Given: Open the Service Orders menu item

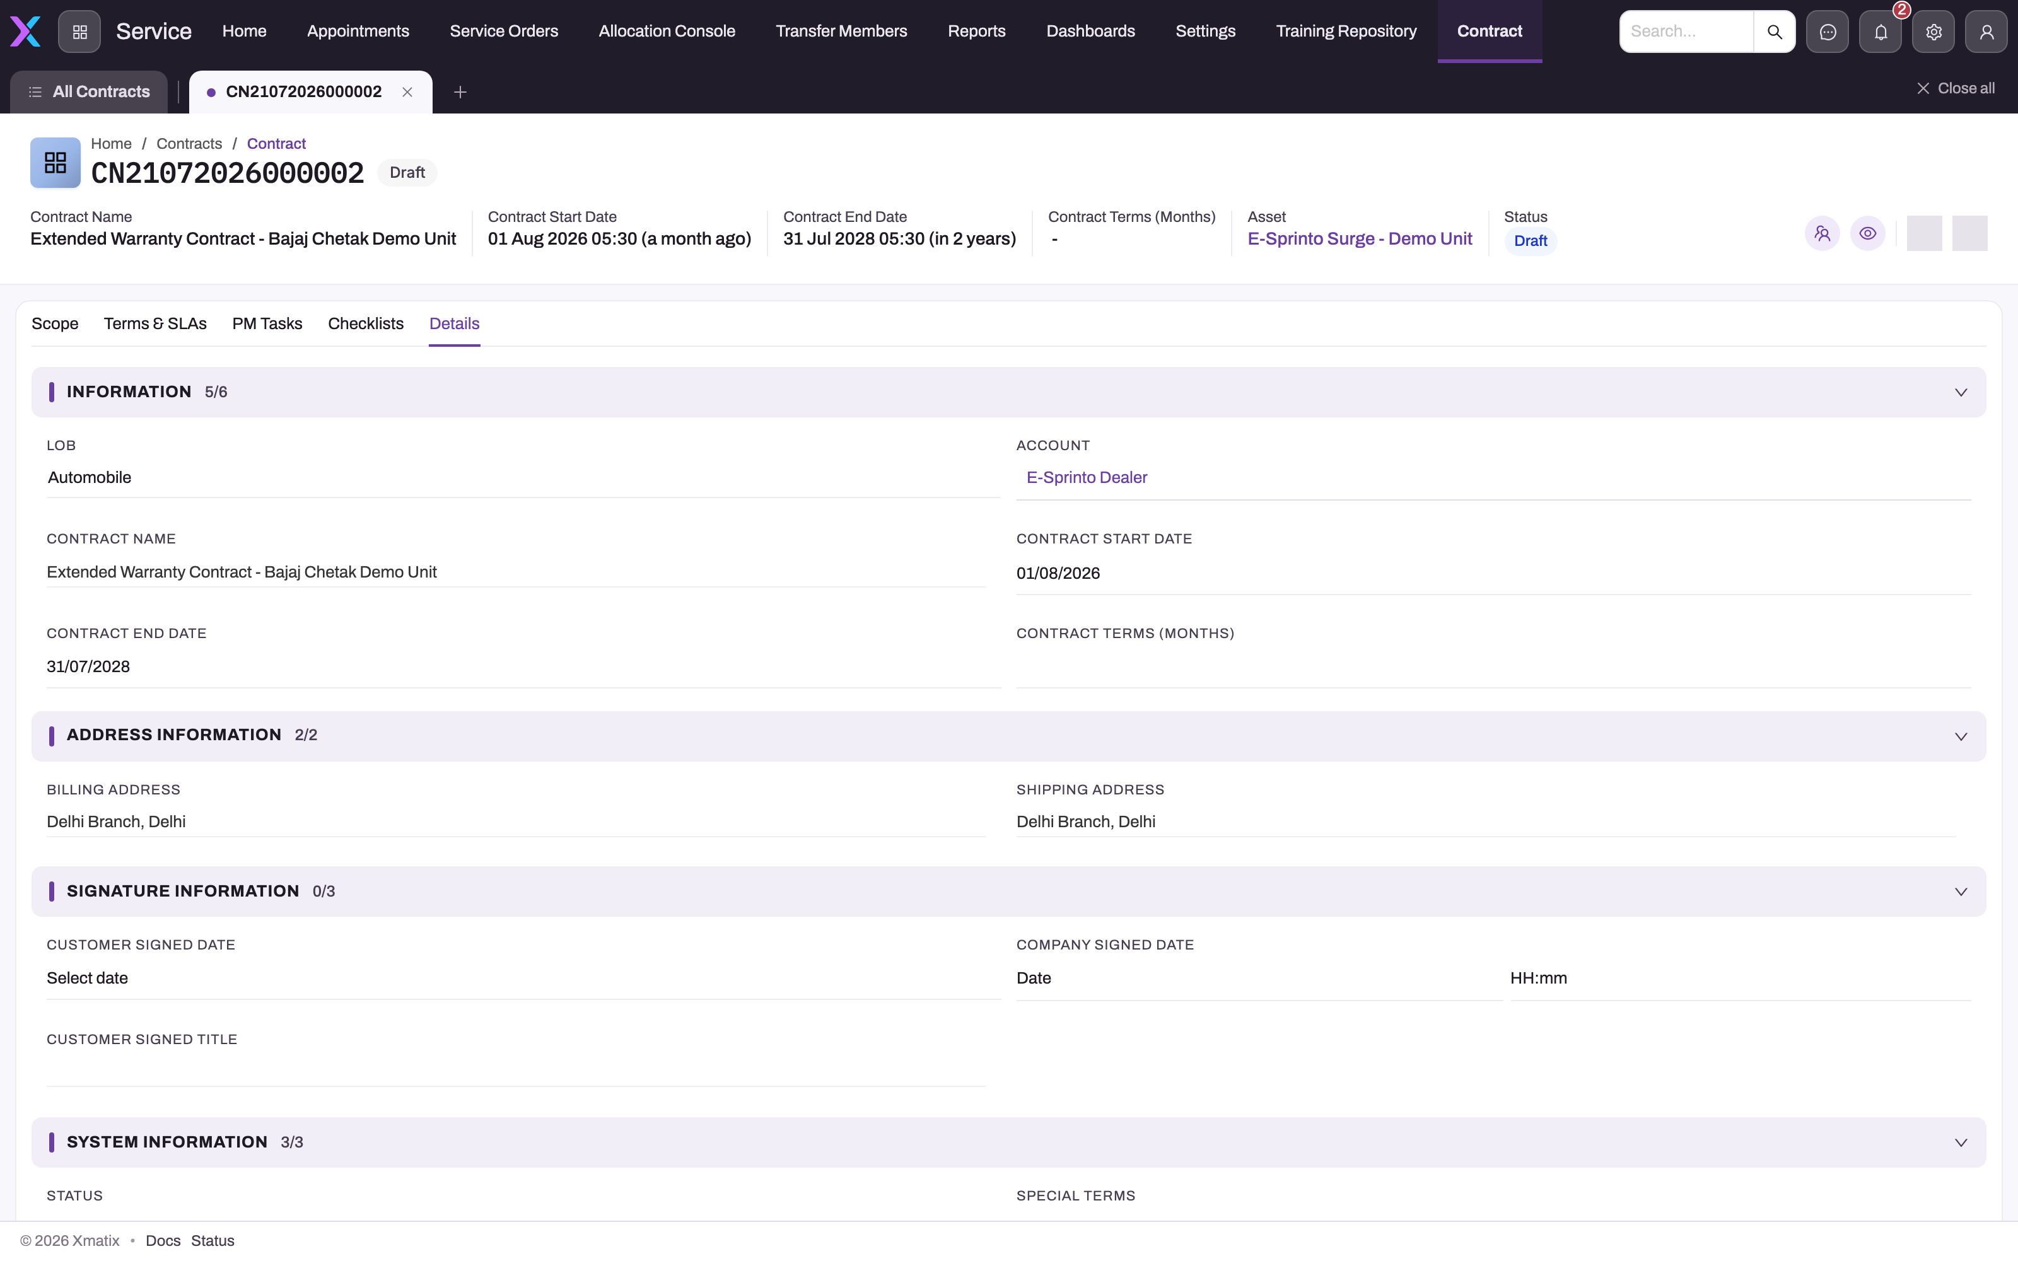Looking at the screenshot, I should coord(504,31).
